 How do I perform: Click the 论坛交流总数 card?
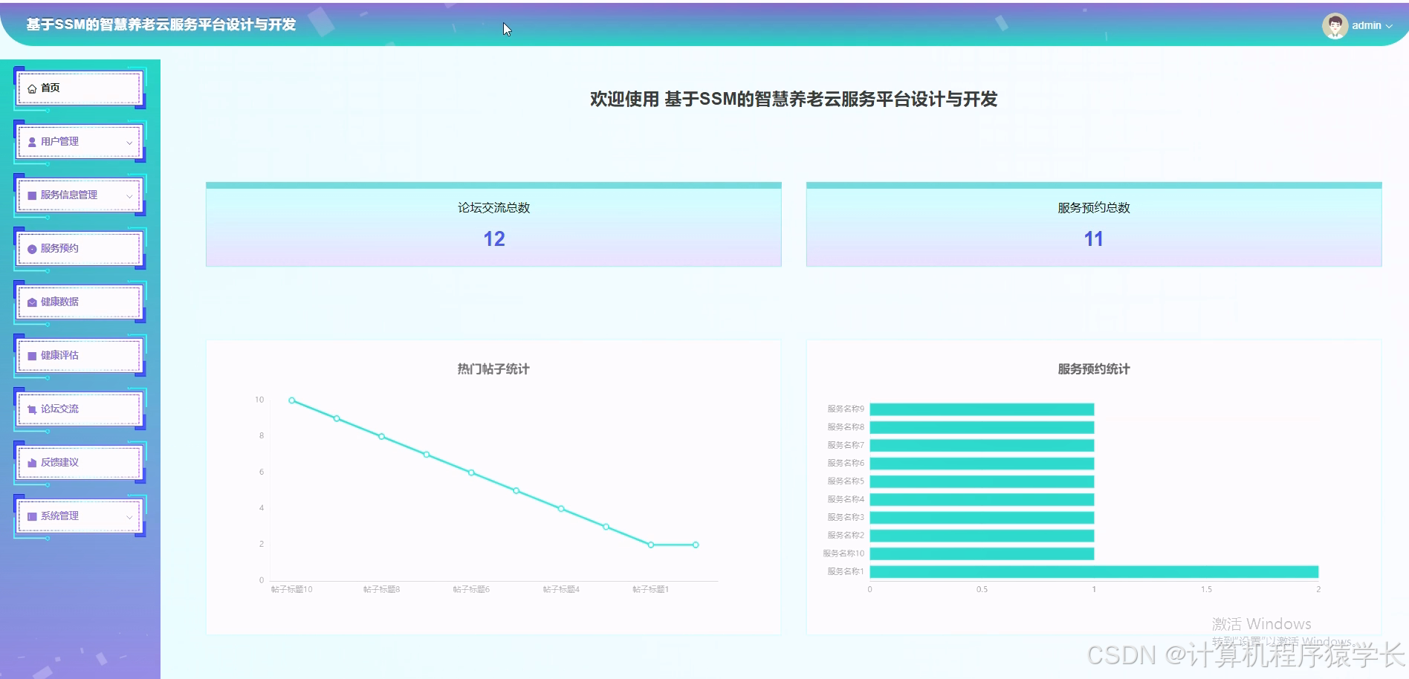pos(493,224)
